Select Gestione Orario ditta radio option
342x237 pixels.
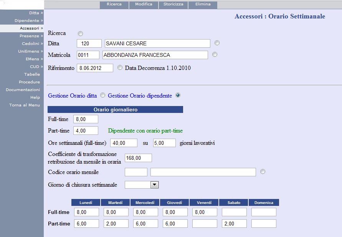click(102, 95)
